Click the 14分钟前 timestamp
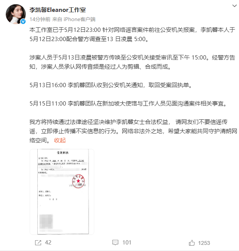 (x=40, y=19)
